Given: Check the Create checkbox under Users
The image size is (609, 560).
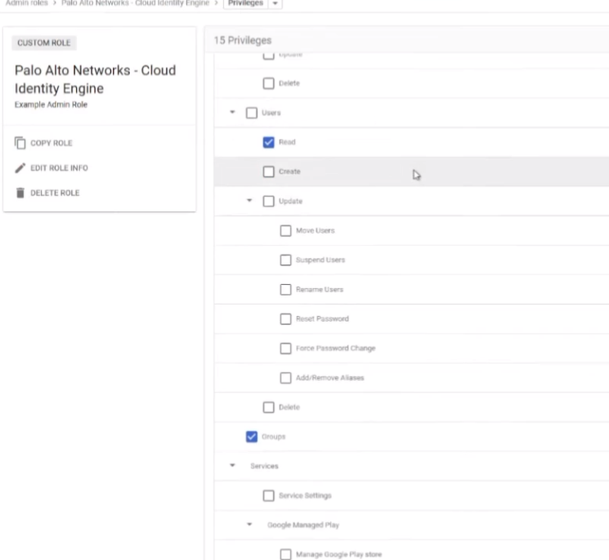Looking at the screenshot, I should (x=268, y=171).
